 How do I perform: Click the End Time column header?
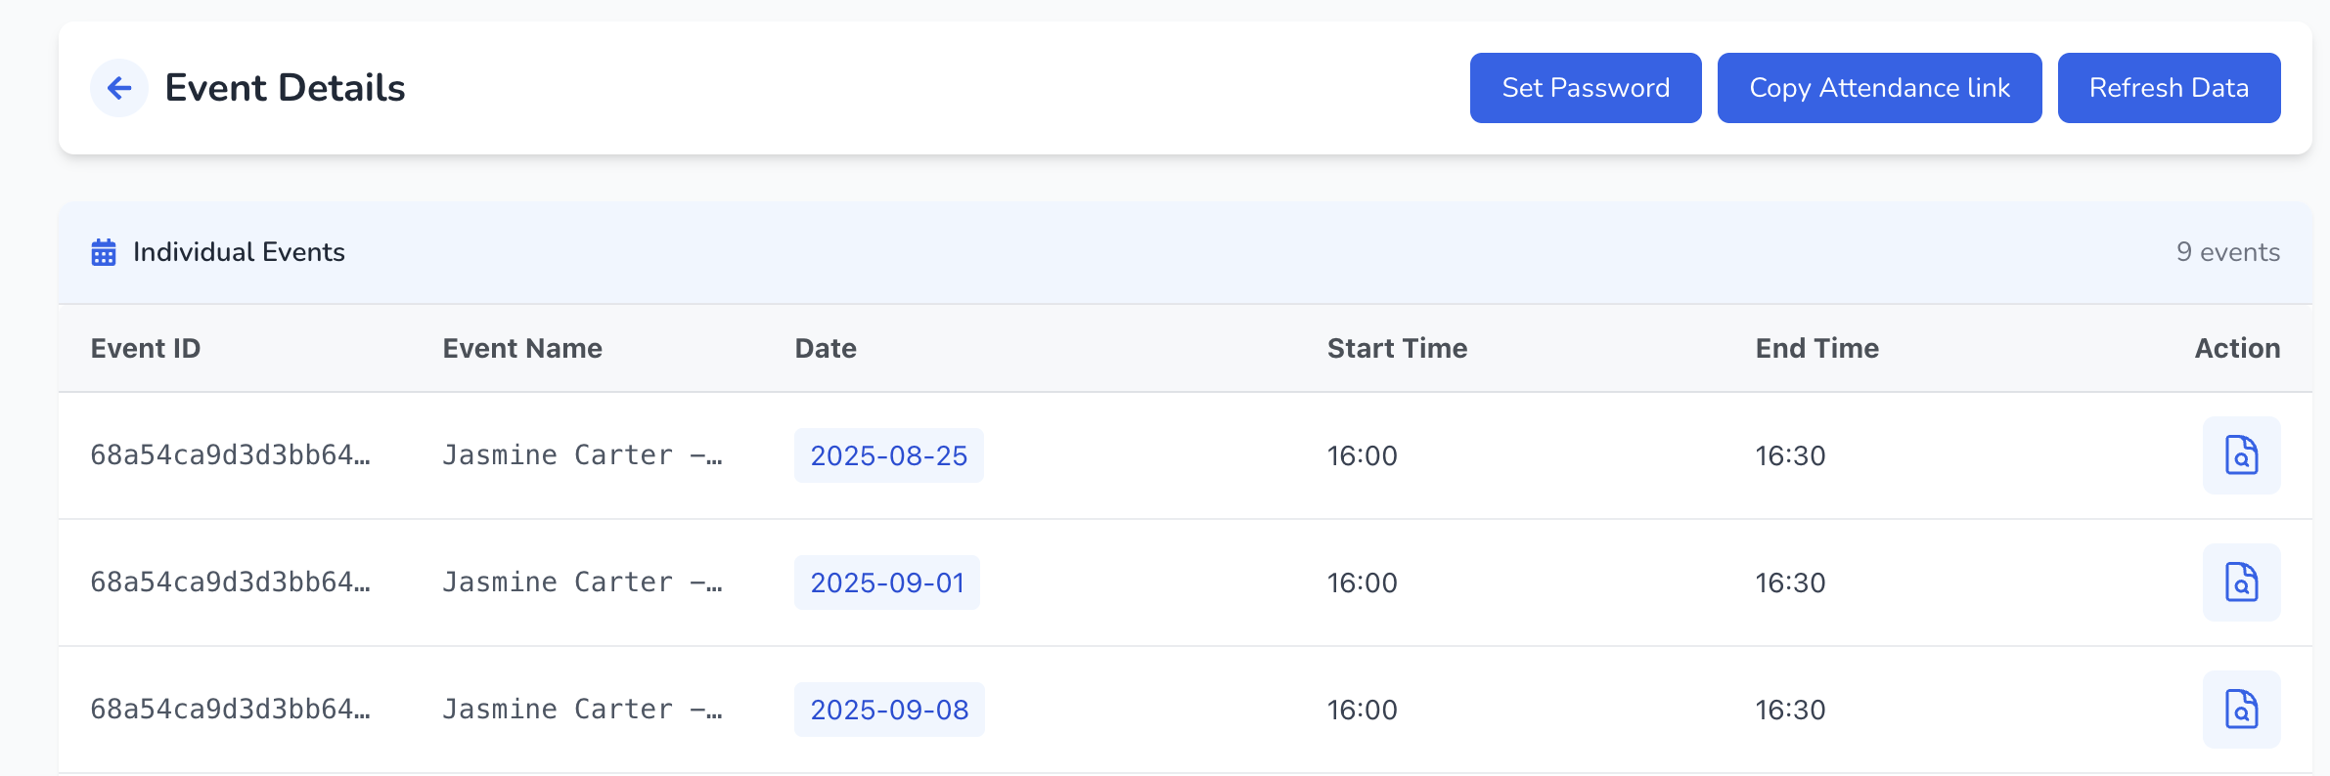click(1816, 349)
